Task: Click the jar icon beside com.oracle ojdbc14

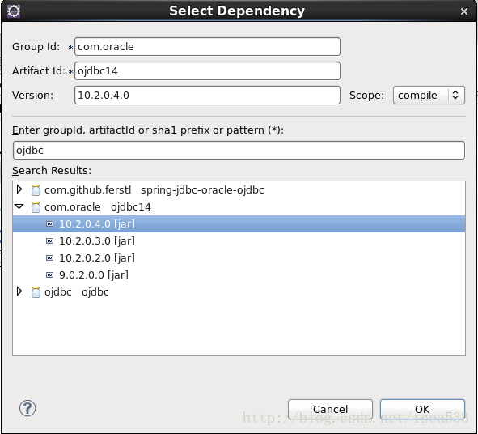Action: (36, 207)
